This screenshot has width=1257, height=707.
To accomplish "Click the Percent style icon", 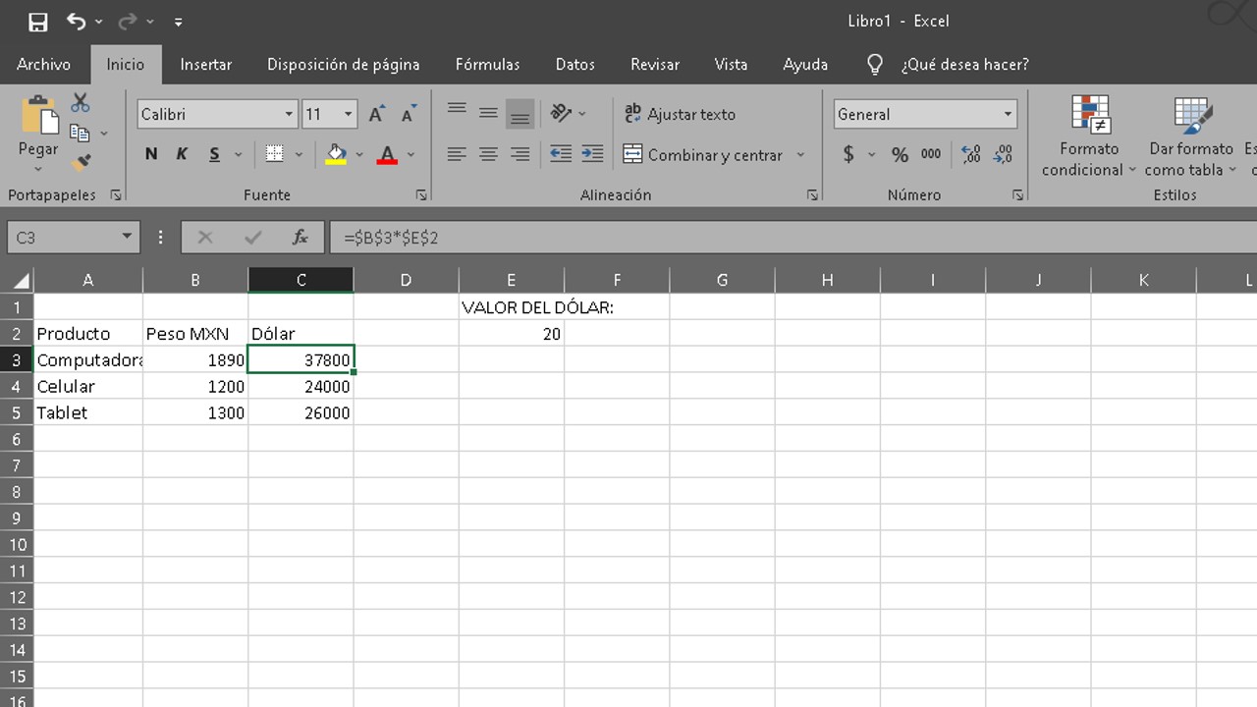I will point(900,154).
